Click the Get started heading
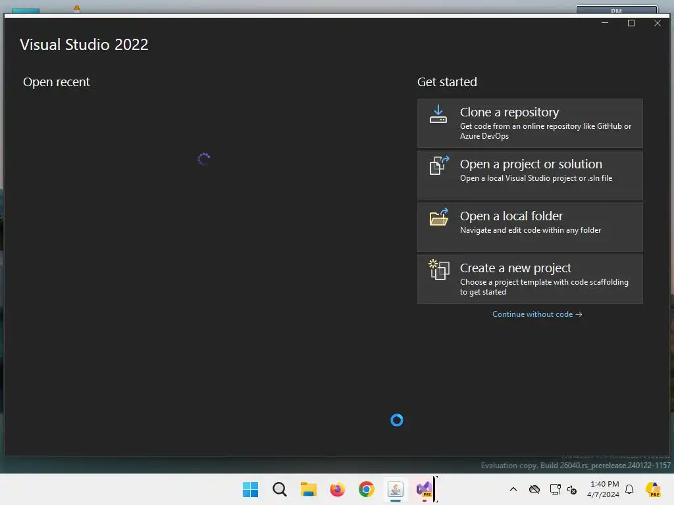Image resolution: width=674 pixels, height=505 pixels. point(447,82)
